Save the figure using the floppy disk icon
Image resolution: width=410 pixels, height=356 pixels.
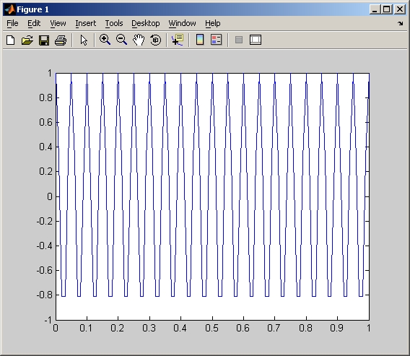(44, 40)
